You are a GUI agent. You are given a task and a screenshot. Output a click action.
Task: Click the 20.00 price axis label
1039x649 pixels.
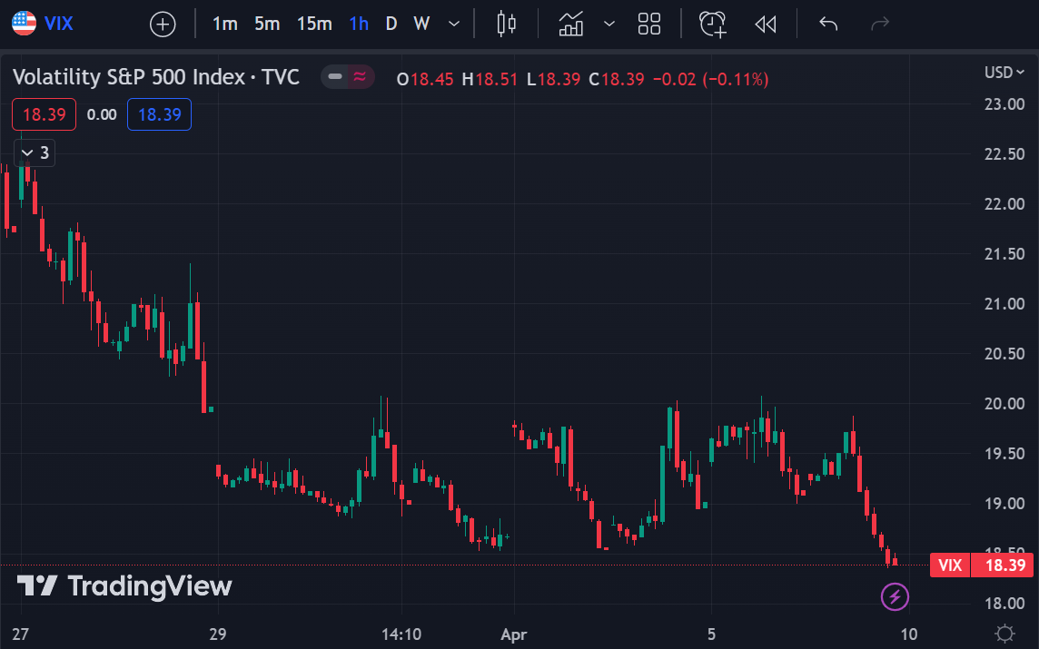tap(1004, 403)
